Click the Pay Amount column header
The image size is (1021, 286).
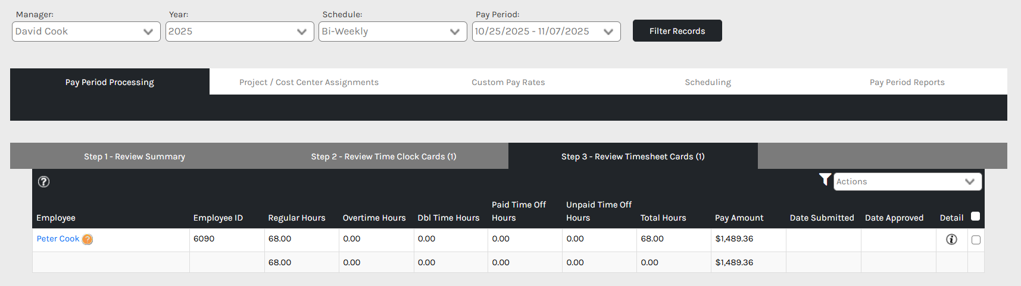coord(739,218)
